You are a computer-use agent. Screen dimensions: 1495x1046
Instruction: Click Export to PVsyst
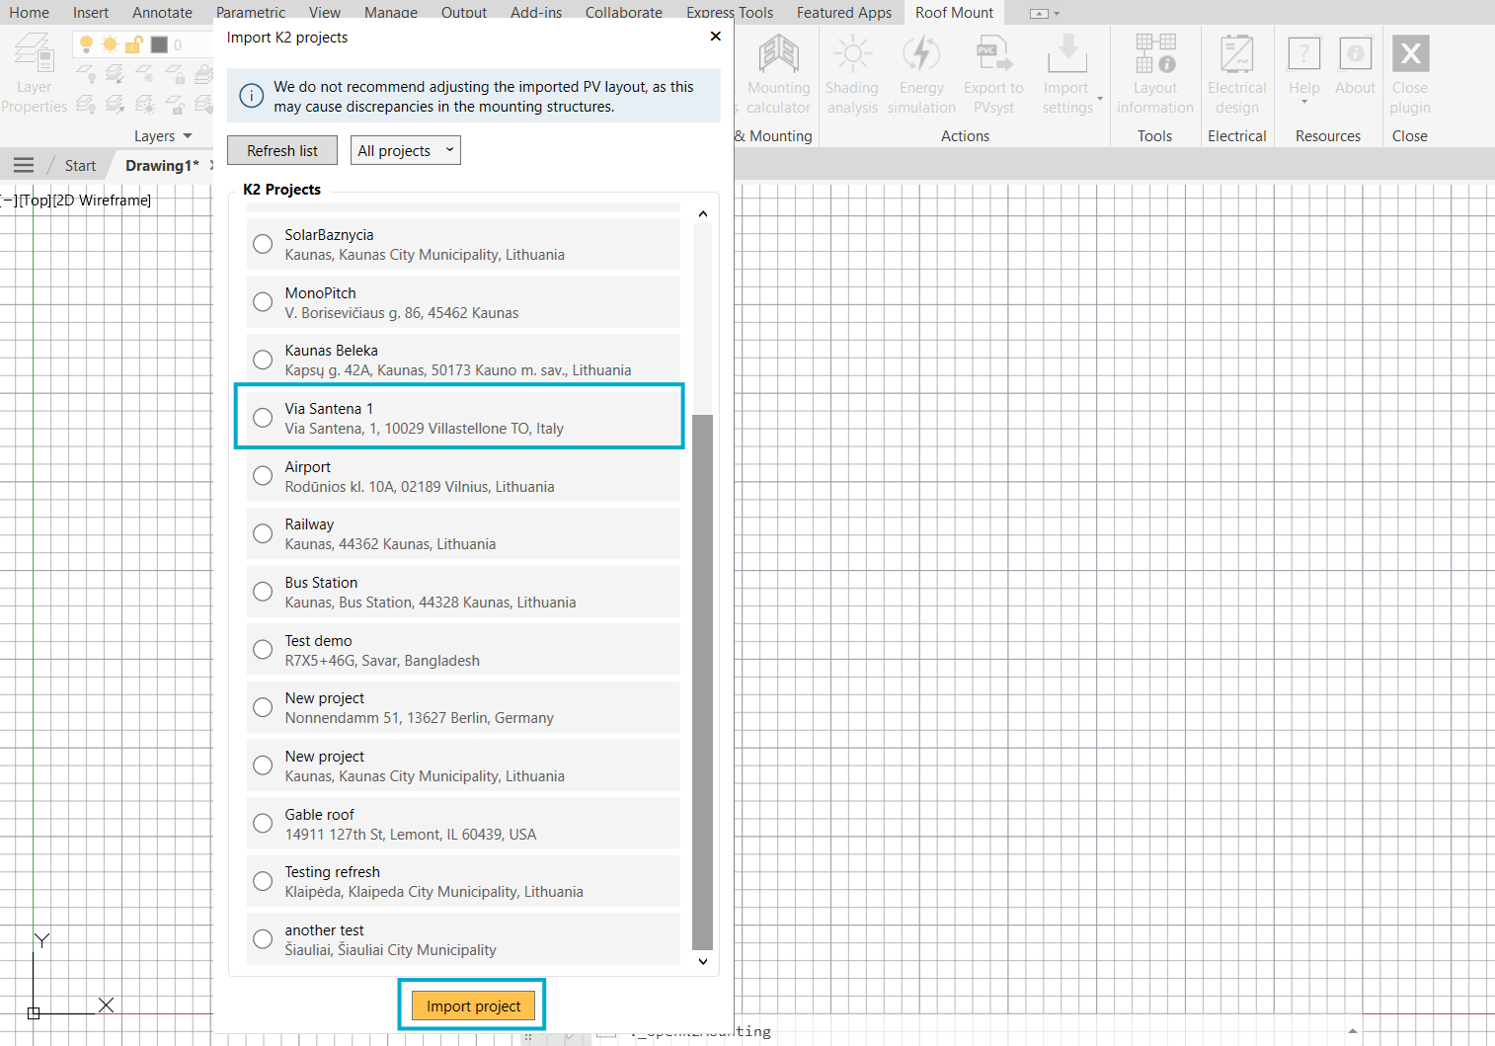pos(993,71)
